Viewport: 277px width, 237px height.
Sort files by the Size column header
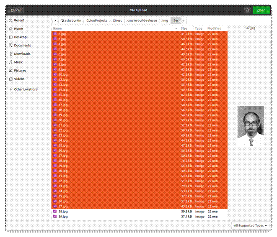click(184, 28)
